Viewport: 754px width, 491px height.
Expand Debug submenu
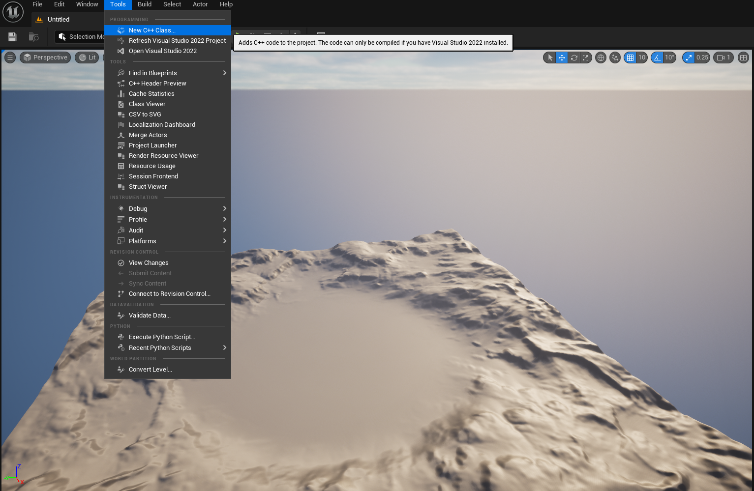(x=168, y=209)
